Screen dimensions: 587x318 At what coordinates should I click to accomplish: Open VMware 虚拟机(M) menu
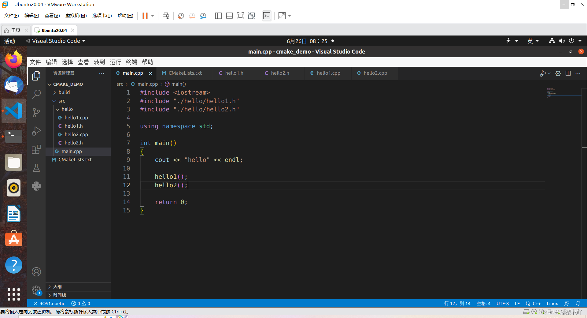[76, 16]
